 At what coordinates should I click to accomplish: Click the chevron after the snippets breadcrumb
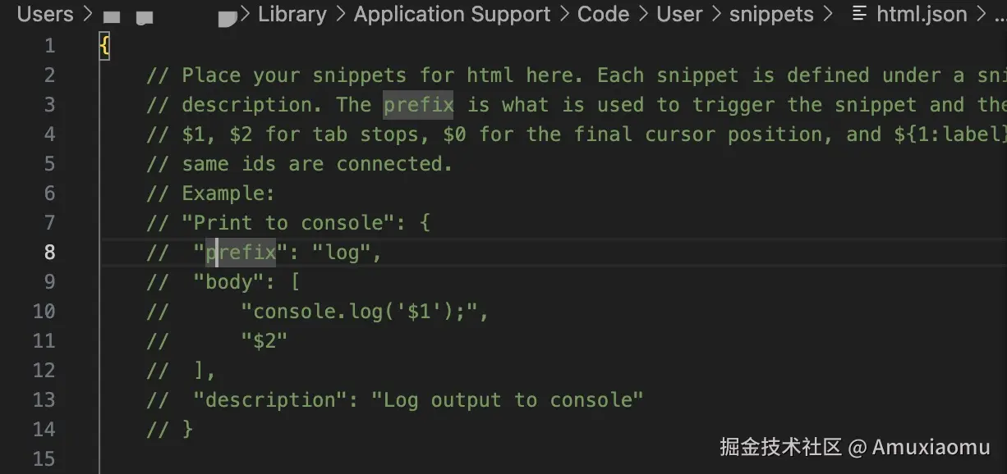pyautogui.click(x=827, y=14)
